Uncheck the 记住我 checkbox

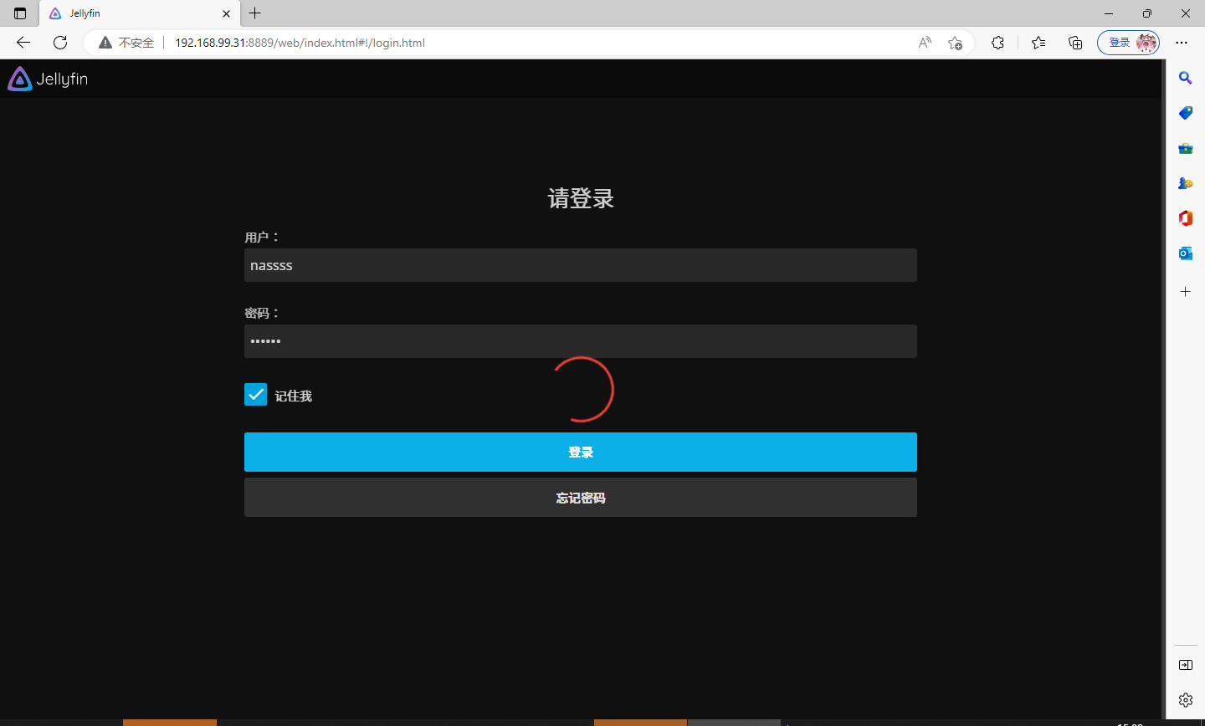(255, 395)
